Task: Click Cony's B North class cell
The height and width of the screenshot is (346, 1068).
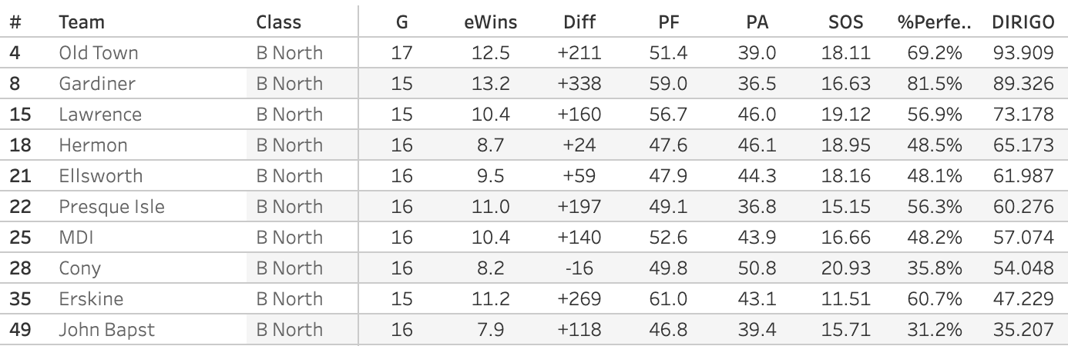Action: coord(289,268)
